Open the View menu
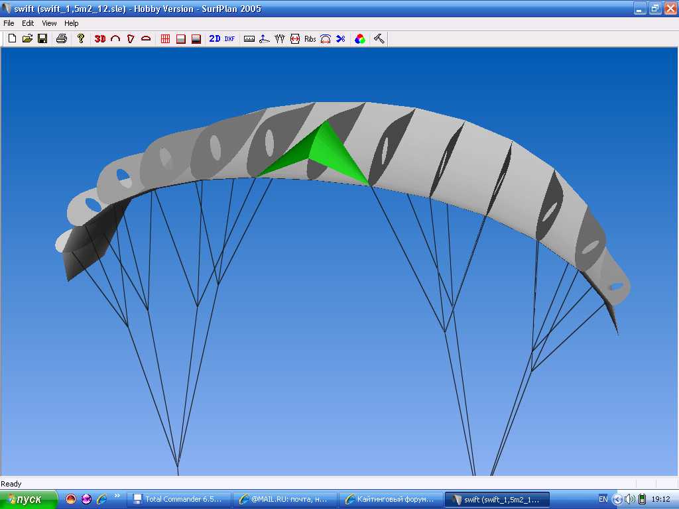This screenshot has width=679, height=509. point(49,23)
